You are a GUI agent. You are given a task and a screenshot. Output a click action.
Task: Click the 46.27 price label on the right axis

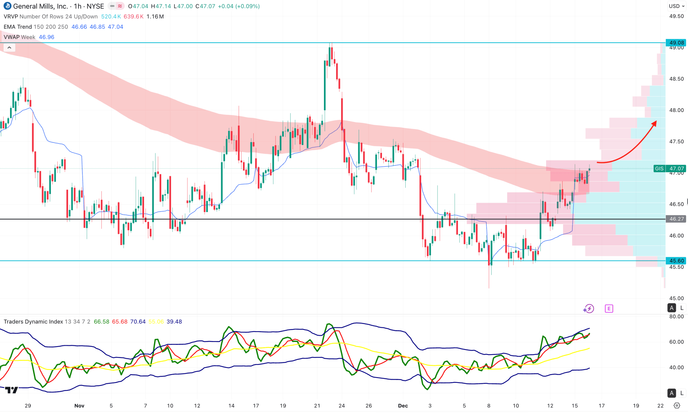(x=677, y=219)
